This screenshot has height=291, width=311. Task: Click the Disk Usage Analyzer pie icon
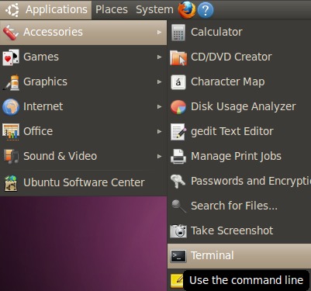pos(178,107)
